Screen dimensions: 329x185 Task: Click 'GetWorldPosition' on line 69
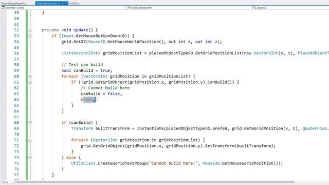pyautogui.click(x=263, y=128)
